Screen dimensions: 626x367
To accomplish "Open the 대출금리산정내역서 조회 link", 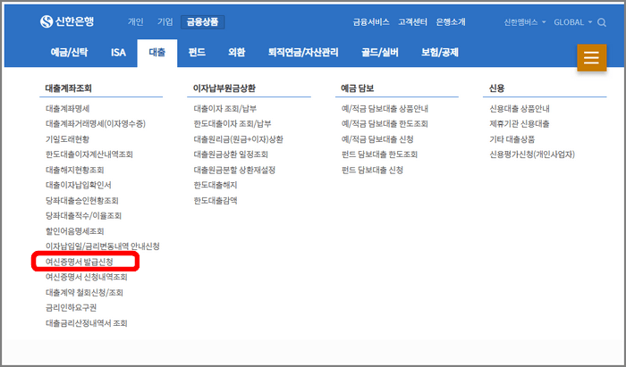I will [x=86, y=323].
